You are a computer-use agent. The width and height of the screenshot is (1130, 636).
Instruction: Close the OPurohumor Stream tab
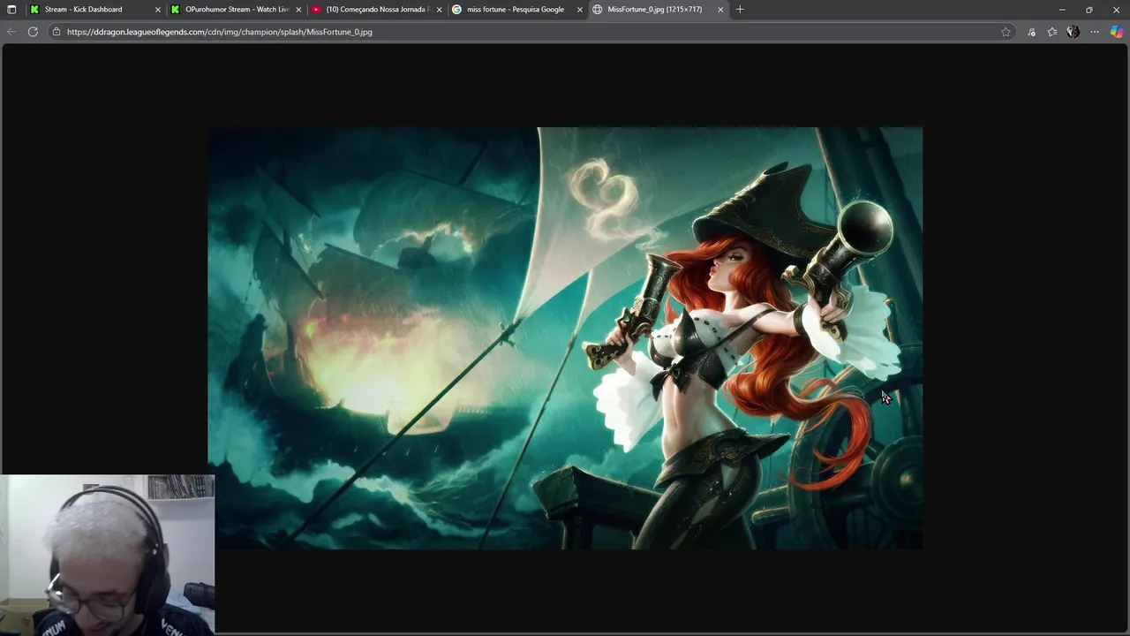tap(298, 10)
